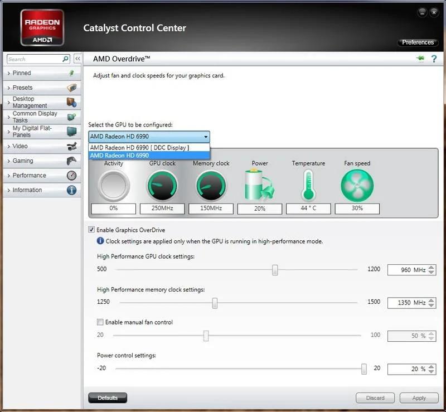This screenshot has width=446, height=412.
Task: Uncheck Enable Graphics OverDrive
Action: coord(91,230)
